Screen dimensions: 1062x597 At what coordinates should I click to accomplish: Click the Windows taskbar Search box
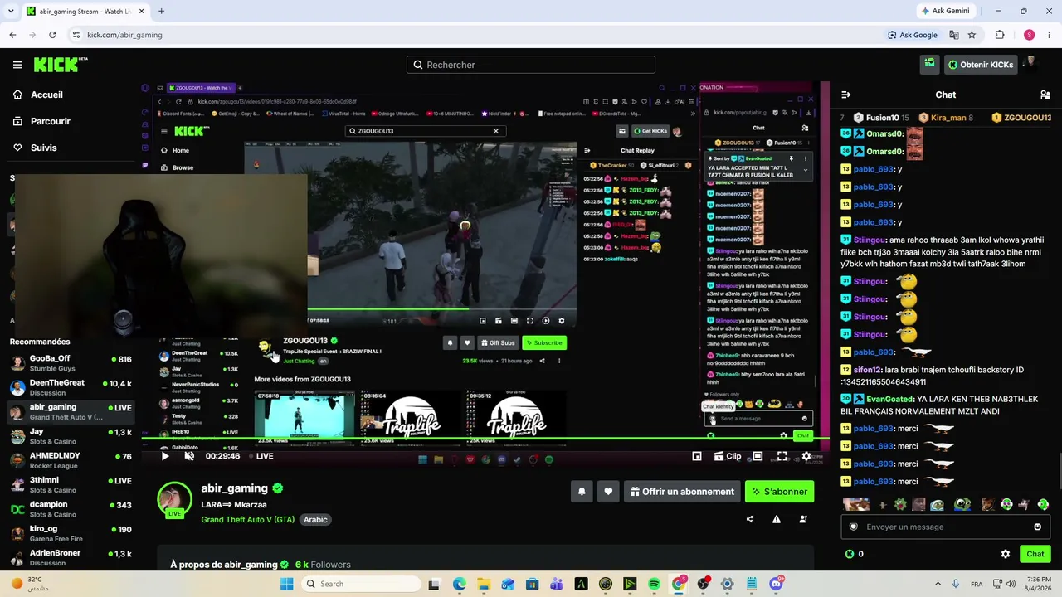click(359, 584)
